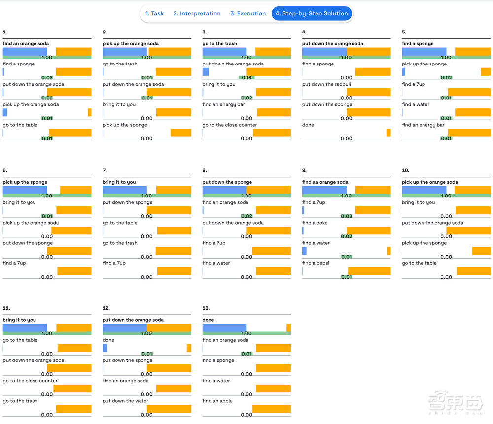Click the orange bar of step 4's 'done' row
Screen dimensions: 493x424
click(x=388, y=132)
